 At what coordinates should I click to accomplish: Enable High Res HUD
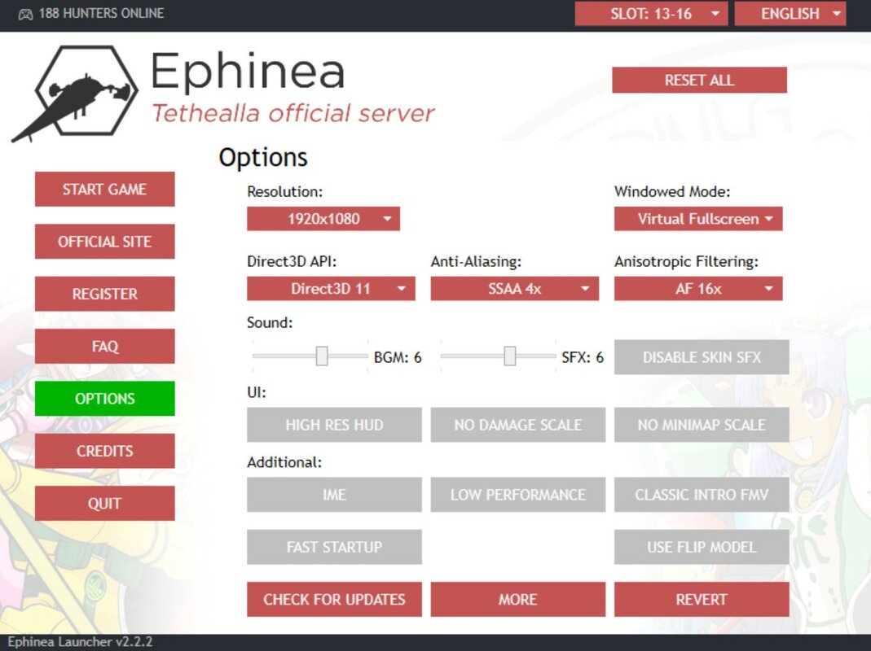point(334,425)
